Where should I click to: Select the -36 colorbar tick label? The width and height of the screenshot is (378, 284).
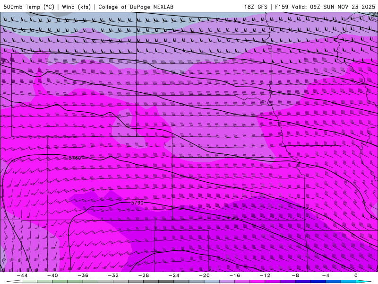[x=83, y=275]
